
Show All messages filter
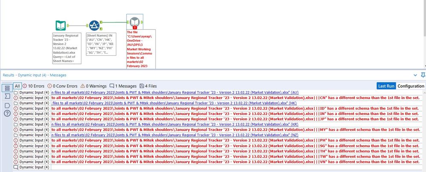coord(17,86)
